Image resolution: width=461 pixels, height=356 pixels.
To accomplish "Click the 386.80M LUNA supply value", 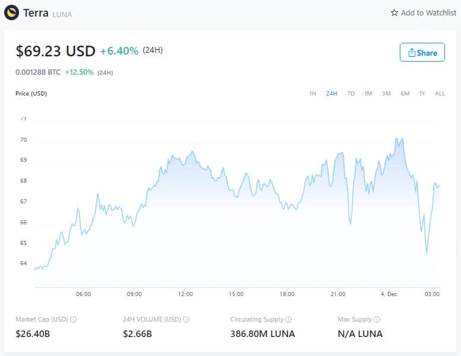I will 263,334.
